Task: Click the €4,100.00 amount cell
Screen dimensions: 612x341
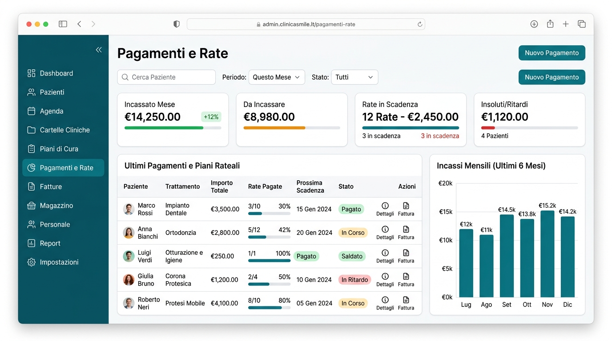Action: [x=225, y=303]
